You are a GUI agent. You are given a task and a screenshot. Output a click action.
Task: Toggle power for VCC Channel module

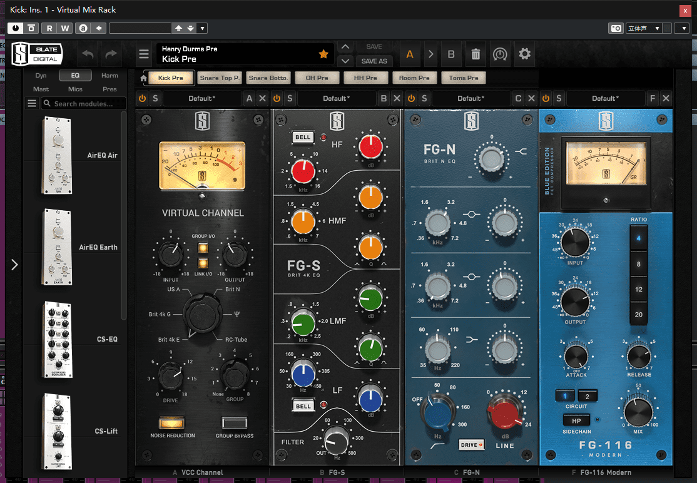pyautogui.click(x=142, y=99)
